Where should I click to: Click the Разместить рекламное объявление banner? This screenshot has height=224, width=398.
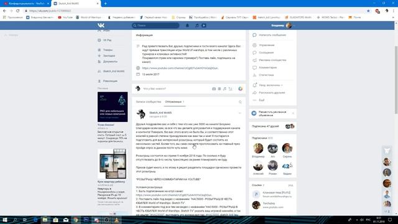click(272, 113)
